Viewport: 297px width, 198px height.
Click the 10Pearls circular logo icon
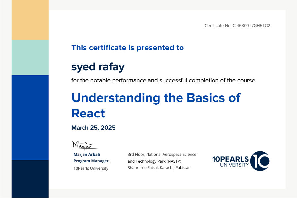point(260,161)
